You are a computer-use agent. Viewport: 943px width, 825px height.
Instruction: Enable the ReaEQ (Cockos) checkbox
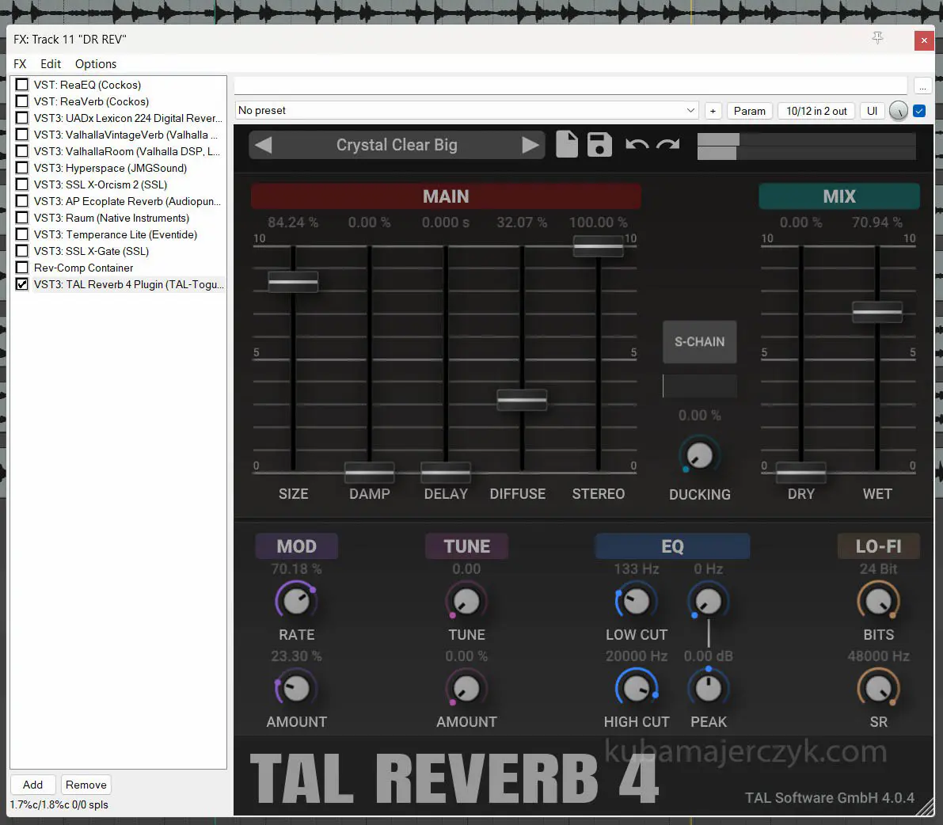click(x=22, y=85)
